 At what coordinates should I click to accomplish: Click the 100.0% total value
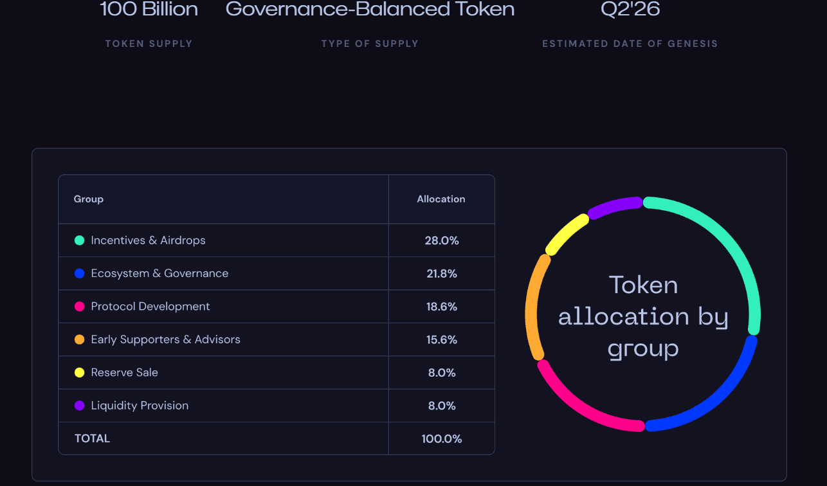(x=442, y=439)
